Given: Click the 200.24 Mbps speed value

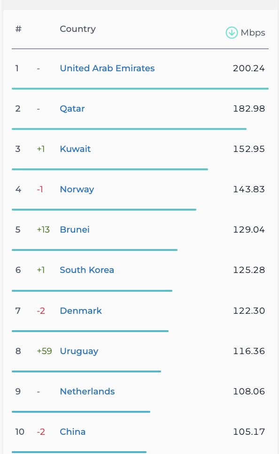Looking at the screenshot, I should click(249, 68).
